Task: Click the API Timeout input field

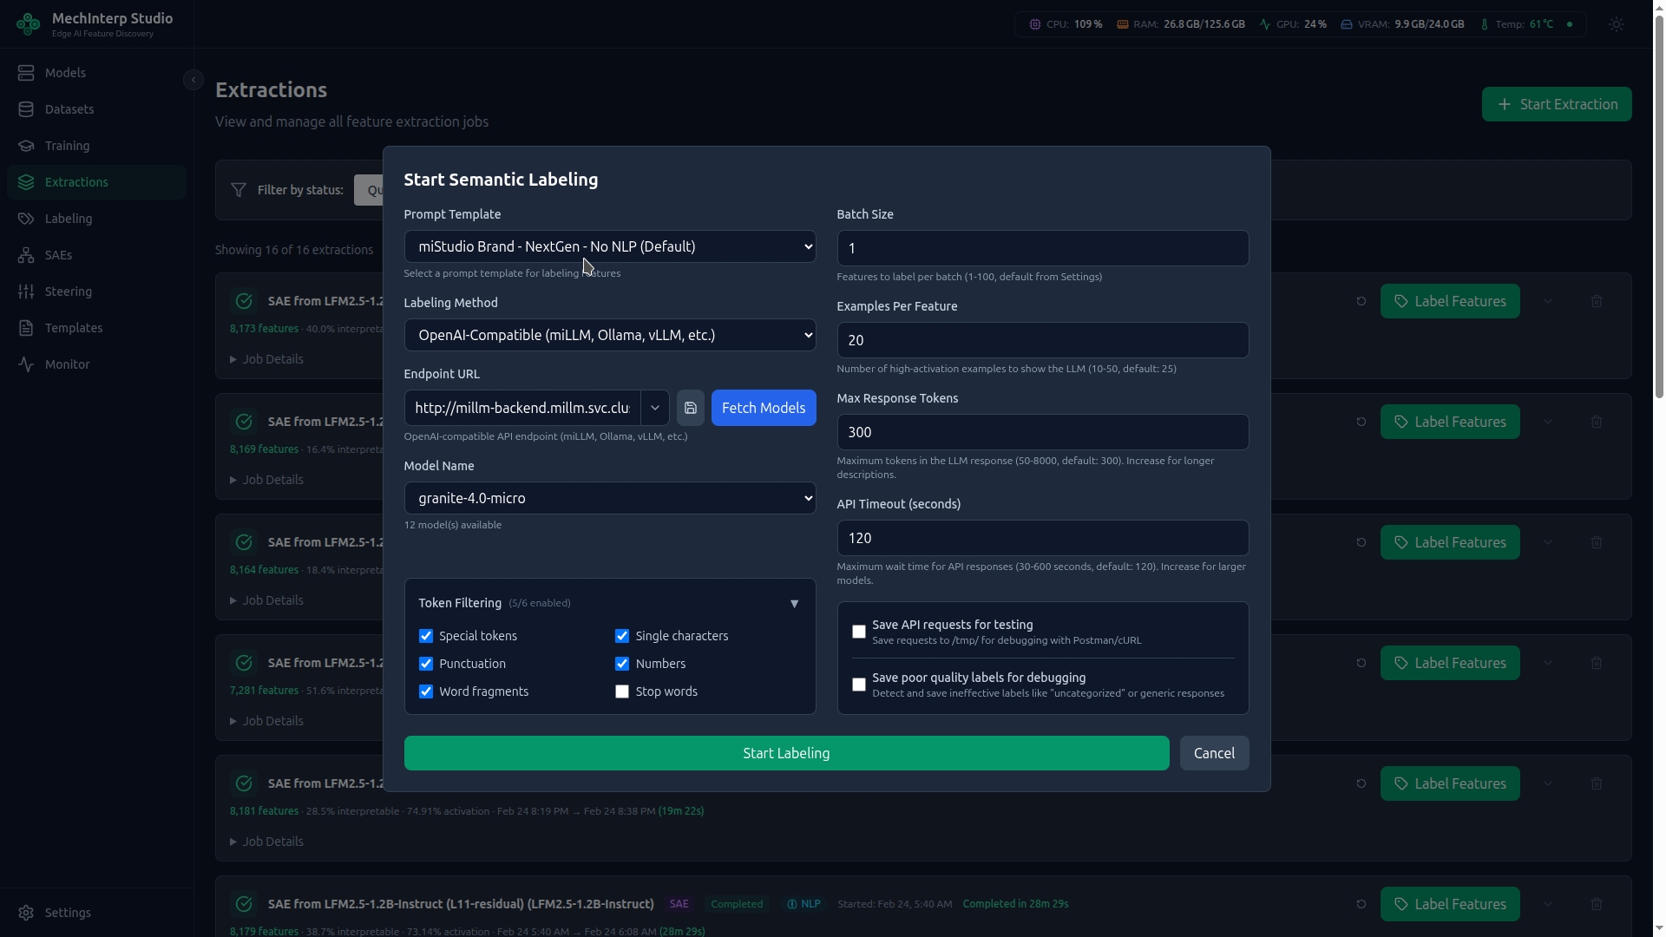Action: (x=1042, y=538)
